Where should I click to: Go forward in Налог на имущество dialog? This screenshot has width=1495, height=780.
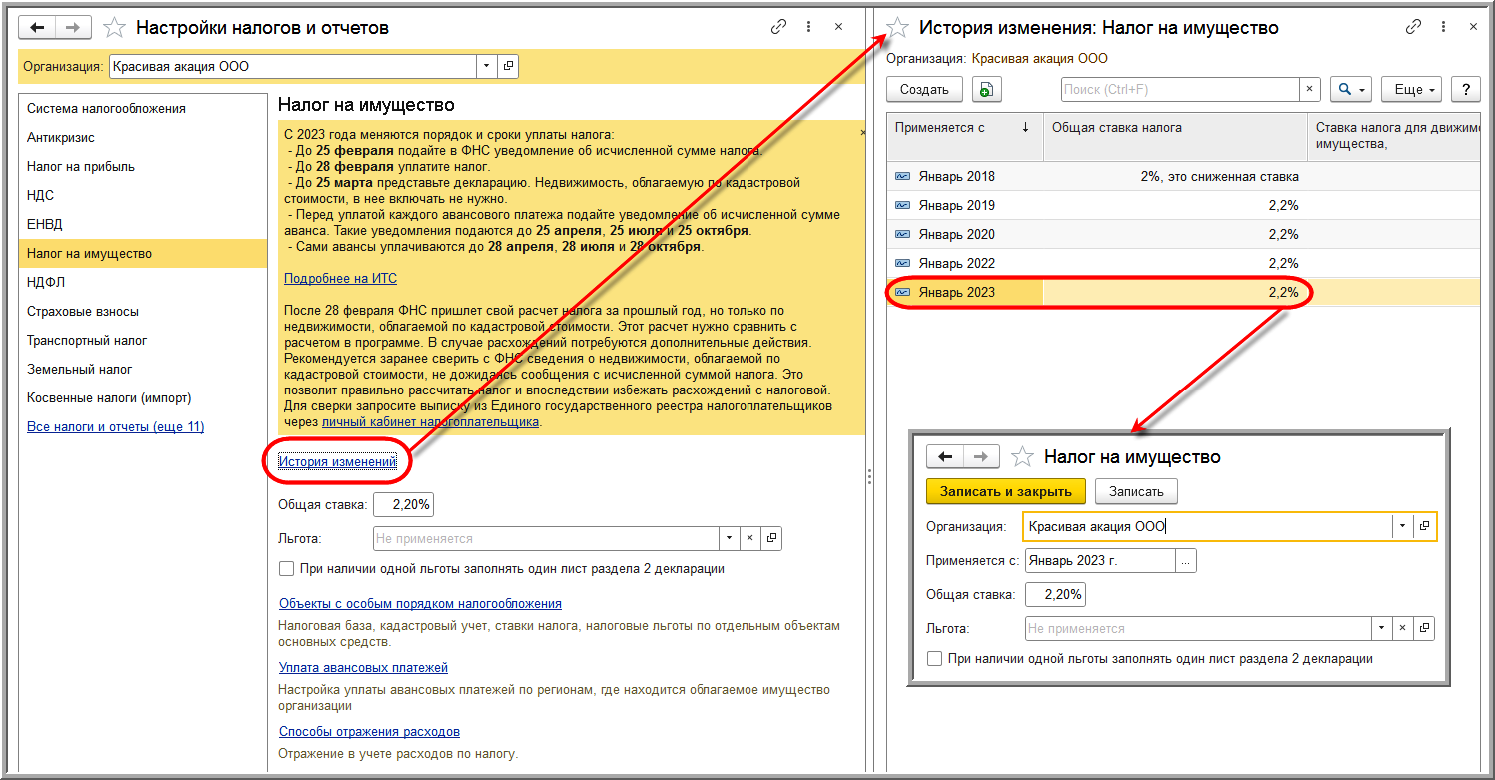[x=981, y=456]
